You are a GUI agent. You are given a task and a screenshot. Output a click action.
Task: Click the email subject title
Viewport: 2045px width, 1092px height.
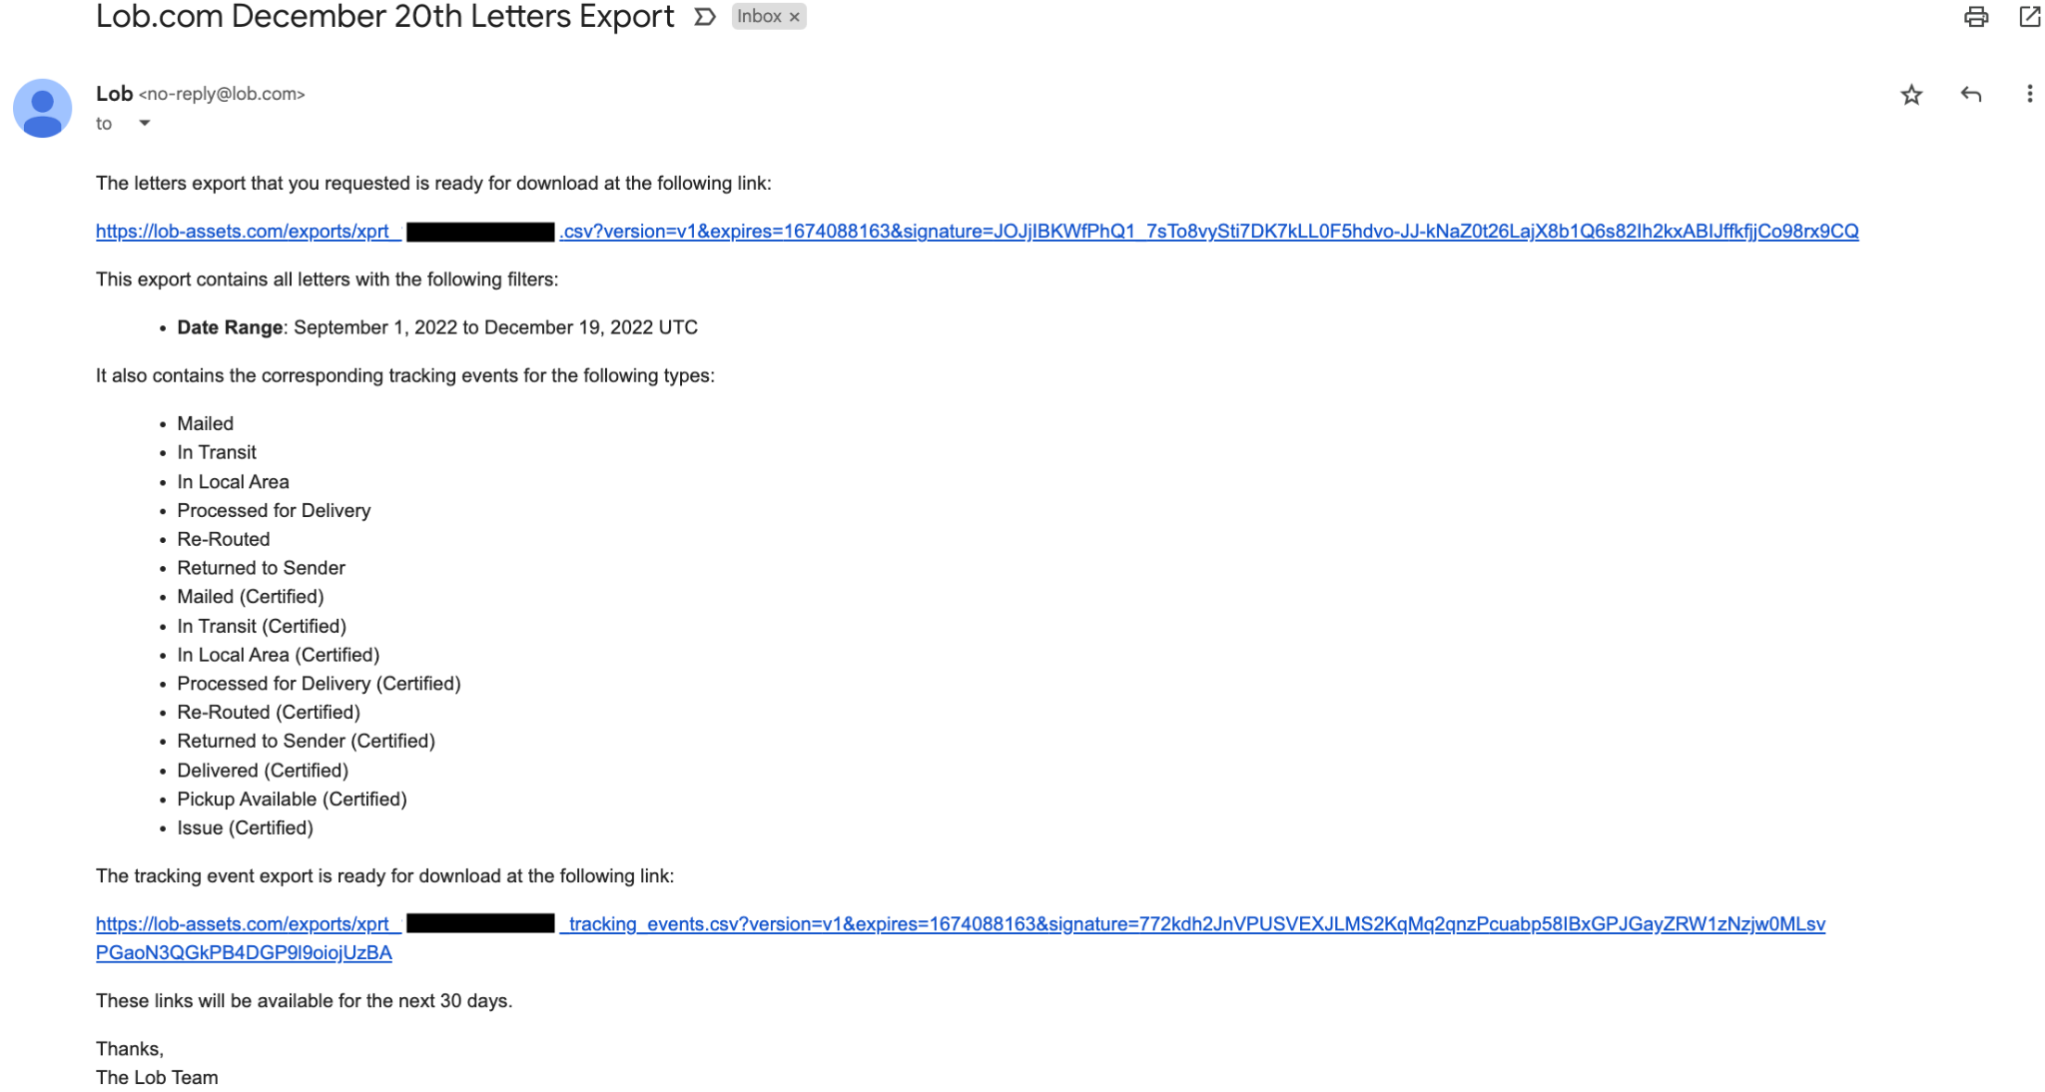(x=384, y=17)
